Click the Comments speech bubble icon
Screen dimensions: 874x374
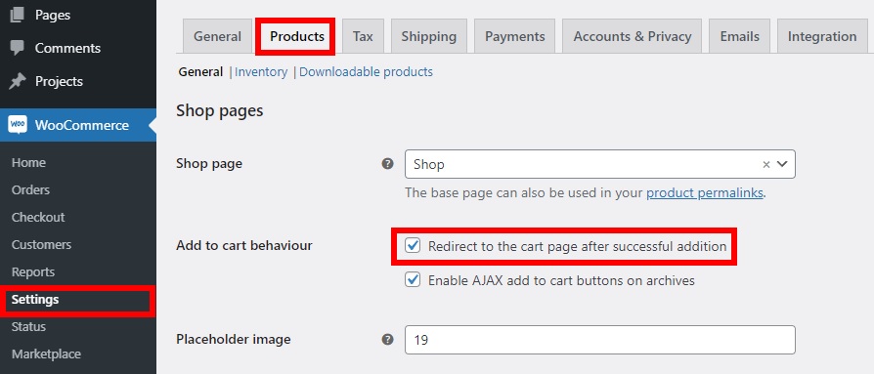pyautogui.click(x=18, y=48)
